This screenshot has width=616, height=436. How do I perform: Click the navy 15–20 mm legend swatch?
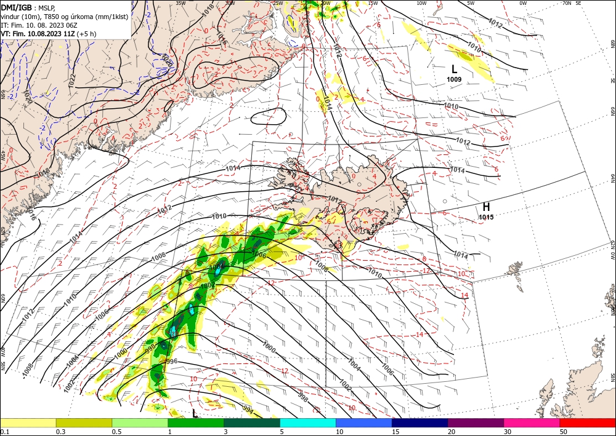[420, 422]
